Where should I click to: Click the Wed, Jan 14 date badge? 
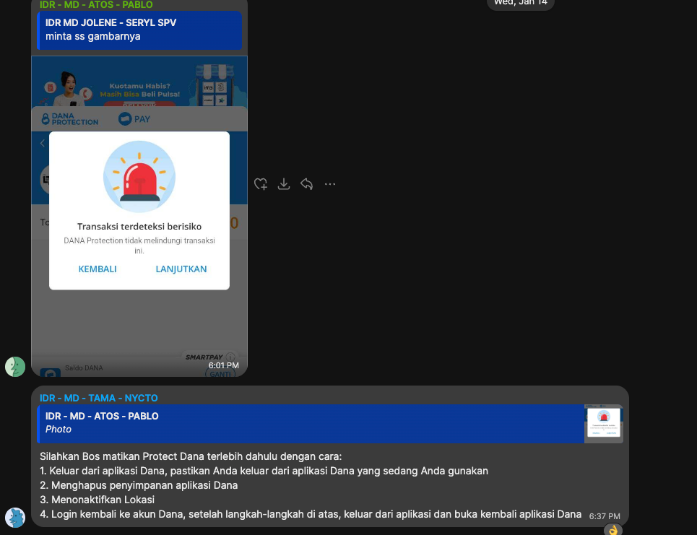click(521, 3)
